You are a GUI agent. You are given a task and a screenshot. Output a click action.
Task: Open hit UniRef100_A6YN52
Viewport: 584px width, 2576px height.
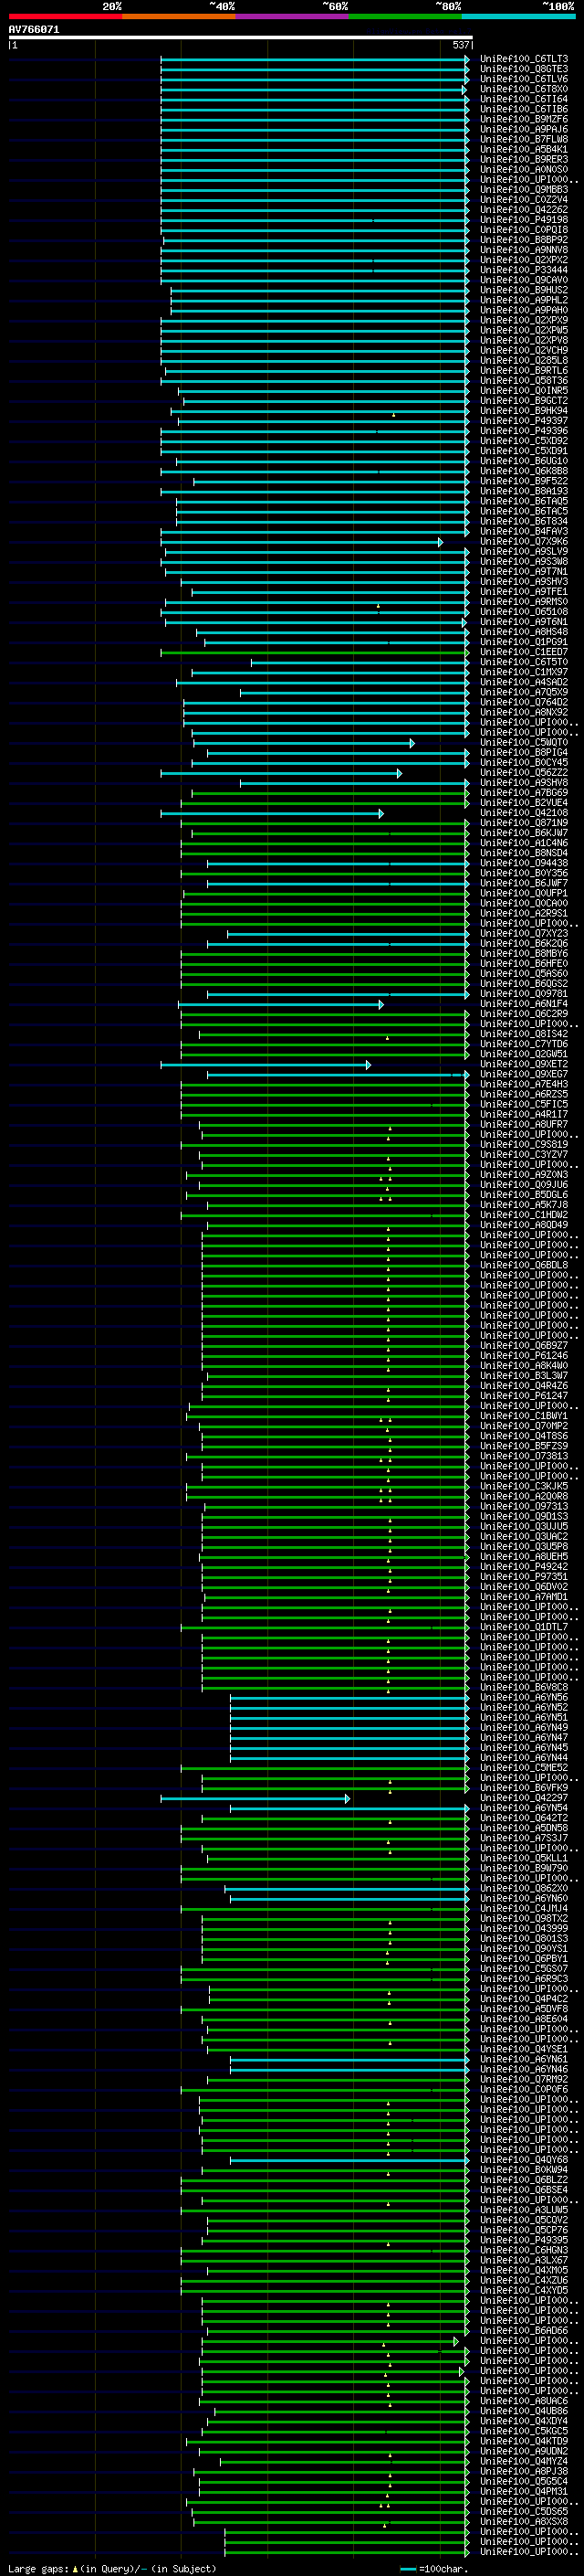(x=524, y=1708)
